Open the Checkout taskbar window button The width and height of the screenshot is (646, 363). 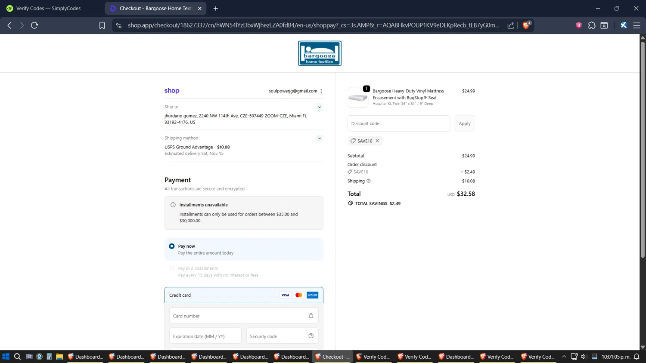[332, 357]
